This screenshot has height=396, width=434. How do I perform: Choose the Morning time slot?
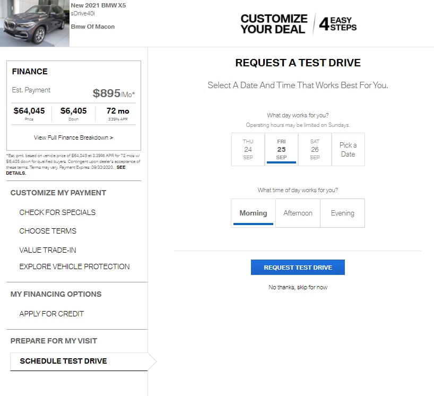pos(253,213)
